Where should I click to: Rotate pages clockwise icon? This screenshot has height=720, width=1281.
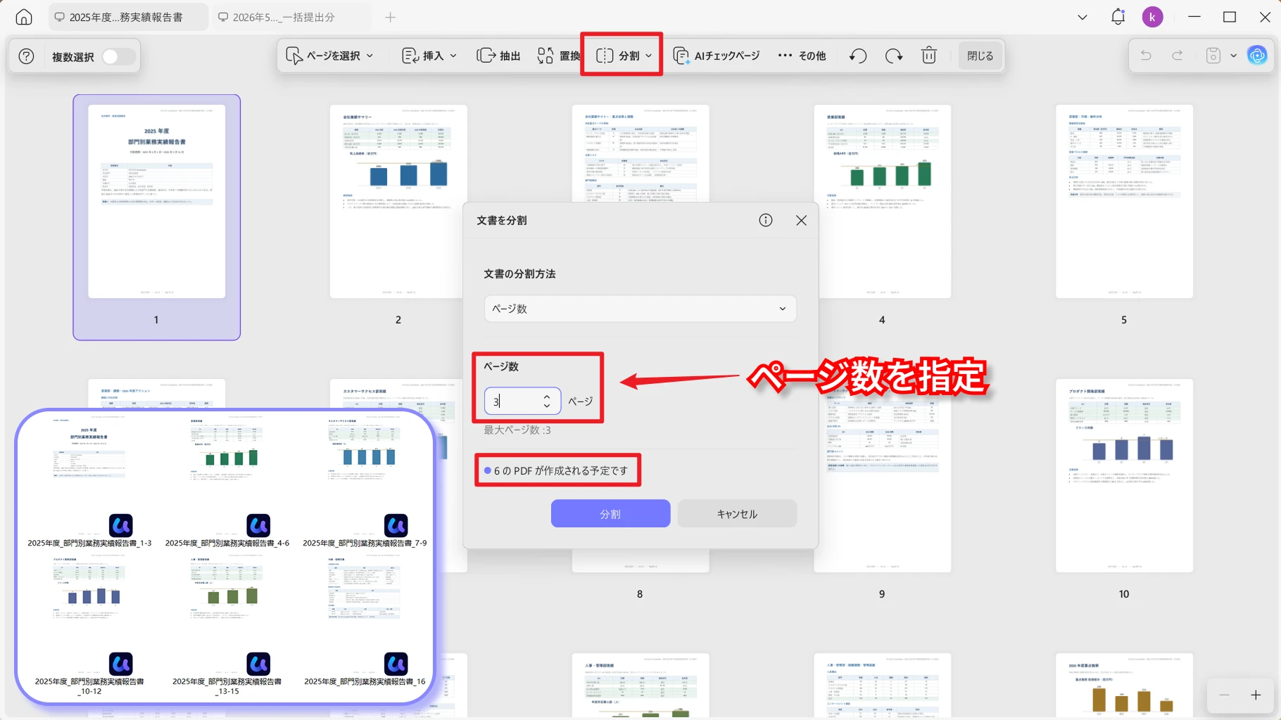894,56
